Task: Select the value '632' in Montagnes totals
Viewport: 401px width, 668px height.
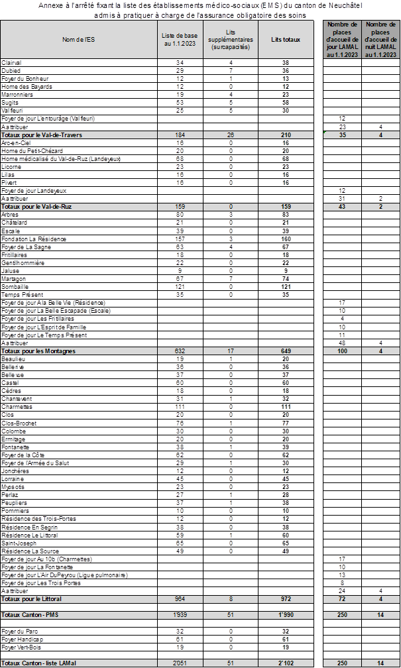Action: tap(180, 351)
